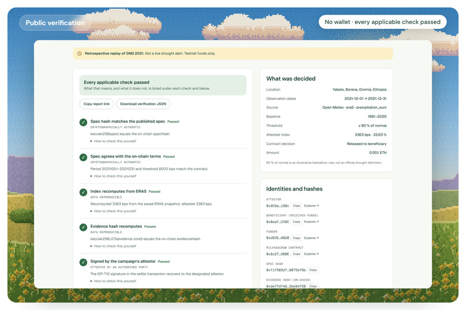Click 'Passed' label next to Spec hash matches
The image size is (466, 310).
pyautogui.click(x=173, y=122)
